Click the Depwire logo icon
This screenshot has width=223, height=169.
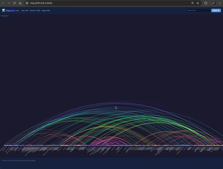tap(4, 10)
